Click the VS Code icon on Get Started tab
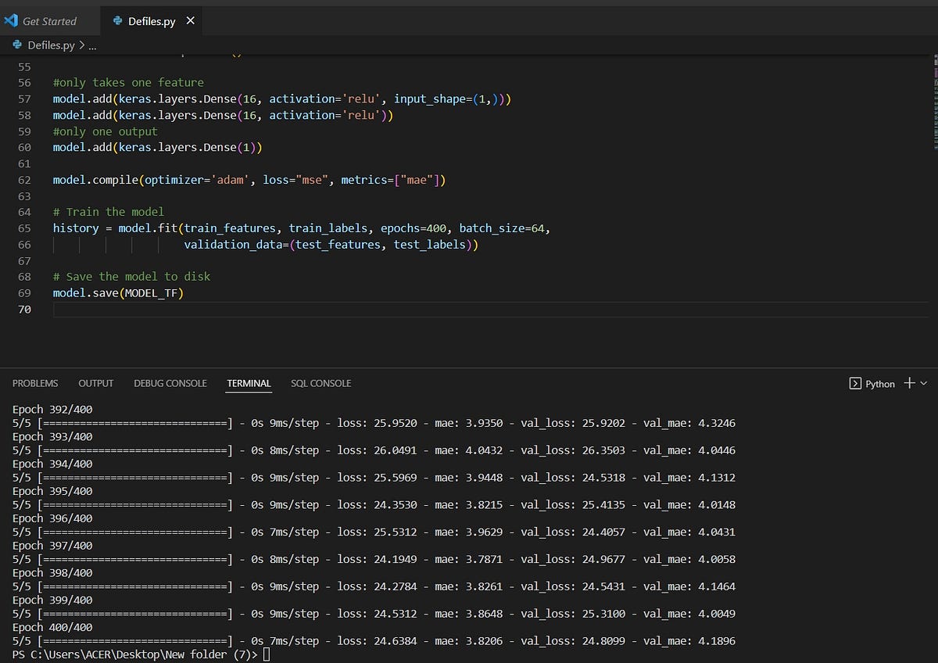The height and width of the screenshot is (663, 938). pyautogui.click(x=11, y=21)
